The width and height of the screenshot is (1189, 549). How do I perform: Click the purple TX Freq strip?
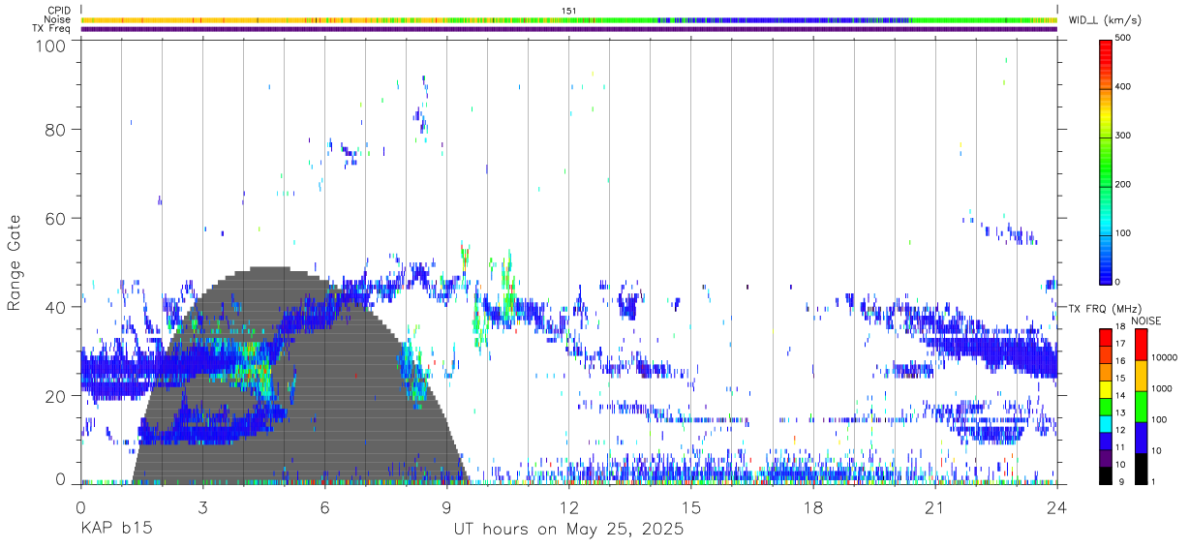(569, 29)
